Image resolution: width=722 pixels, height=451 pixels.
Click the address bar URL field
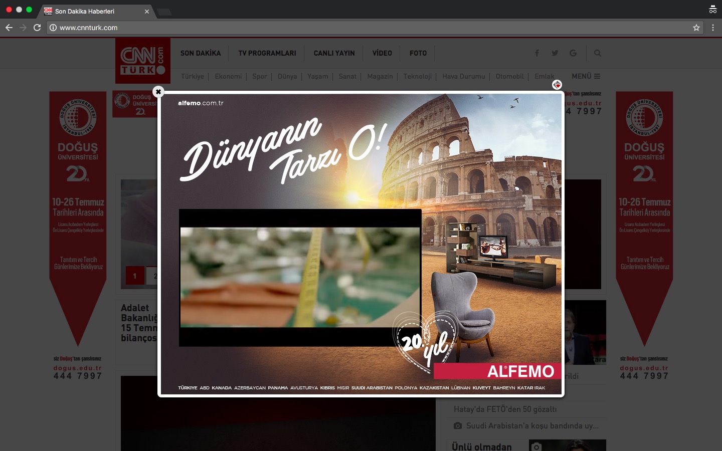pyautogui.click(x=375, y=28)
